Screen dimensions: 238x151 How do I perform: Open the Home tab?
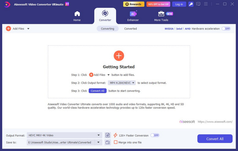coord(77,16)
